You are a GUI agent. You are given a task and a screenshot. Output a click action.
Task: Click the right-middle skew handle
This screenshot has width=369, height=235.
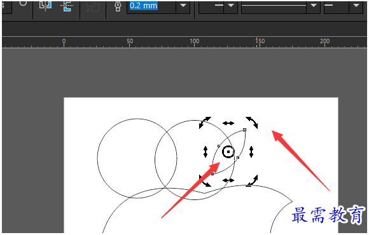[251, 152]
